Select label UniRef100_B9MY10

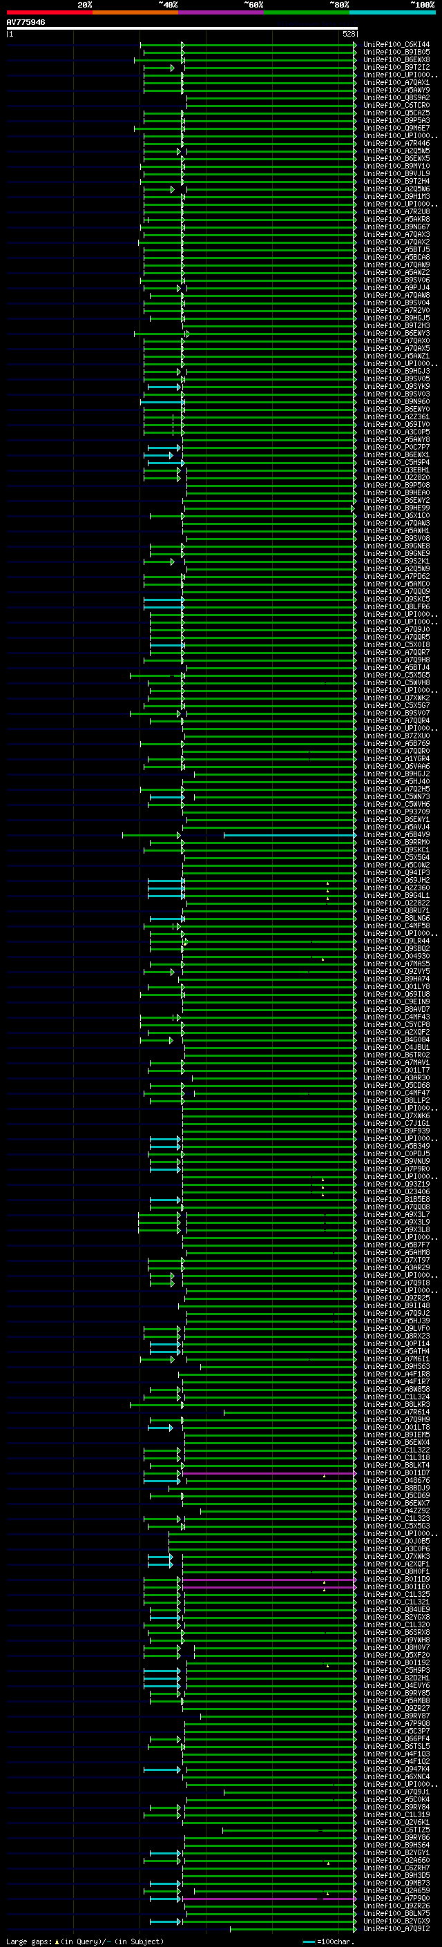(396, 166)
